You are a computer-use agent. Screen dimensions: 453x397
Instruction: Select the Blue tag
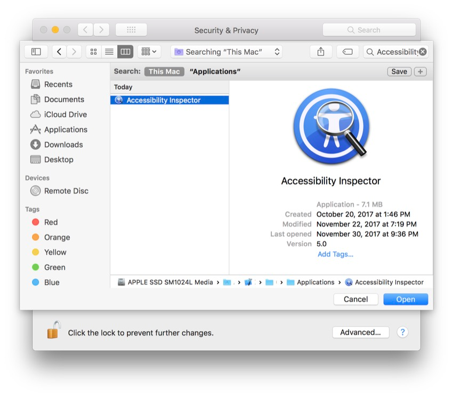coord(52,282)
